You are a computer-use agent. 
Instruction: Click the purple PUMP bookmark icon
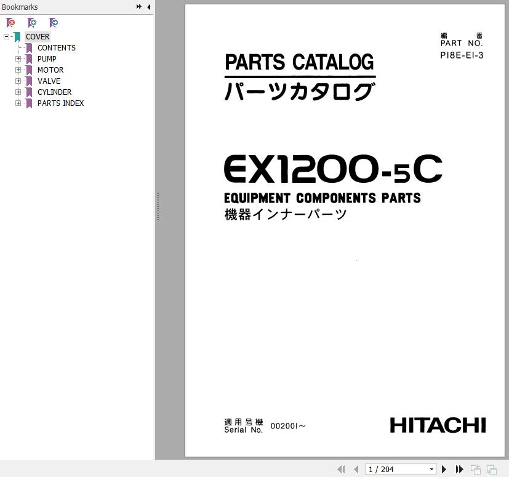(x=29, y=58)
